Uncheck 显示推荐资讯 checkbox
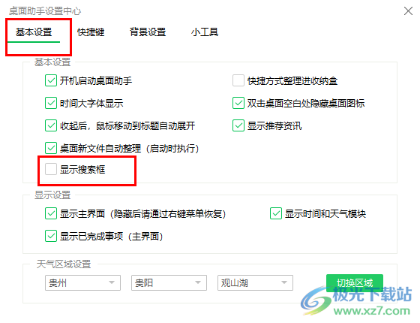This screenshot has width=420, height=323. point(238,125)
